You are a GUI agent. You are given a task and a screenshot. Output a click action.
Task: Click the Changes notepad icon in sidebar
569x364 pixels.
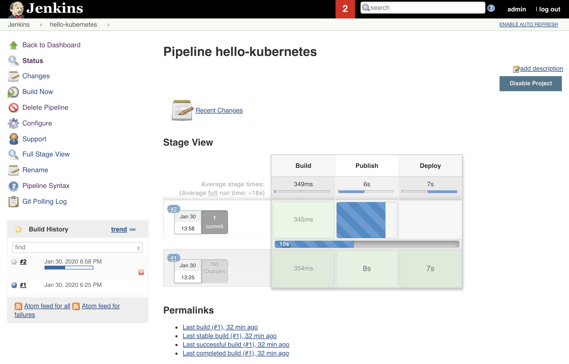point(13,76)
